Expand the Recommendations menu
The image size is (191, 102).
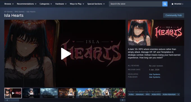coord(27,4)
